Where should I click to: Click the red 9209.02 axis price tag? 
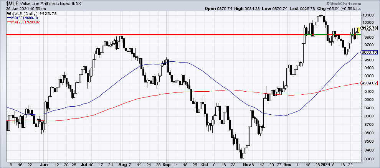369,83
